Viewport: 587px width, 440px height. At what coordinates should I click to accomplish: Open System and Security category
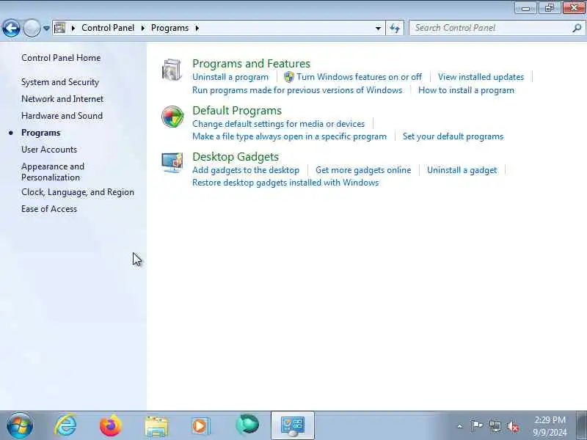click(60, 82)
